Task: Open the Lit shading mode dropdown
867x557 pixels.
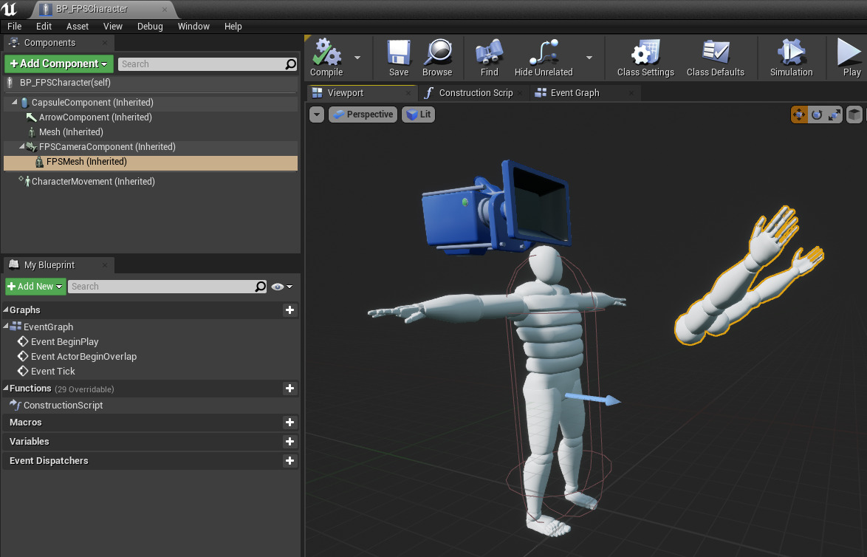Action: (418, 115)
